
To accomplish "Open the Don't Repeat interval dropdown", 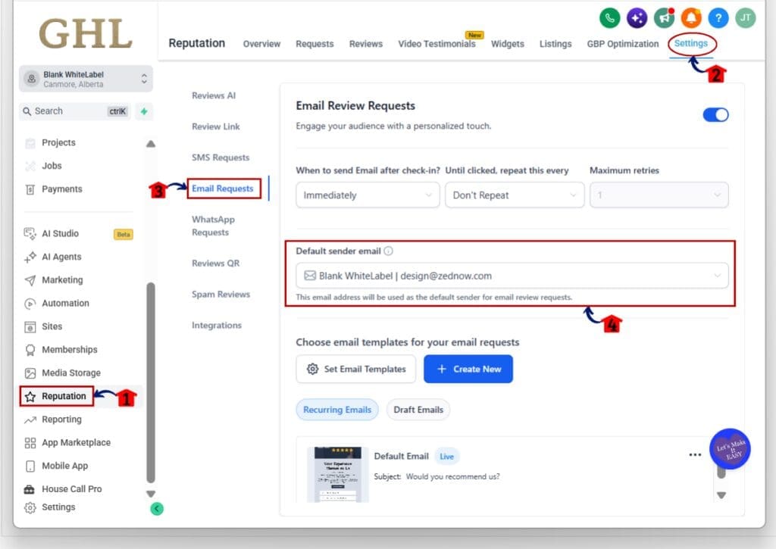I will pyautogui.click(x=515, y=195).
